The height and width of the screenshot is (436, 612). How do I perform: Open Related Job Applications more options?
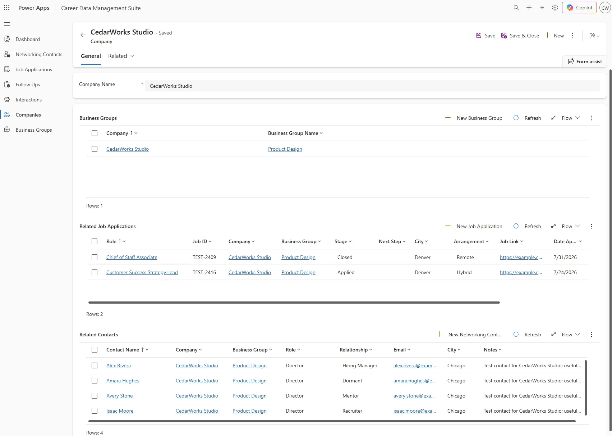coord(592,226)
